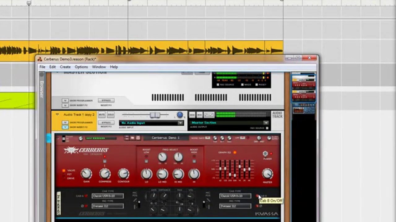Open the Master Section audio output dropdown

coord(229,122)
